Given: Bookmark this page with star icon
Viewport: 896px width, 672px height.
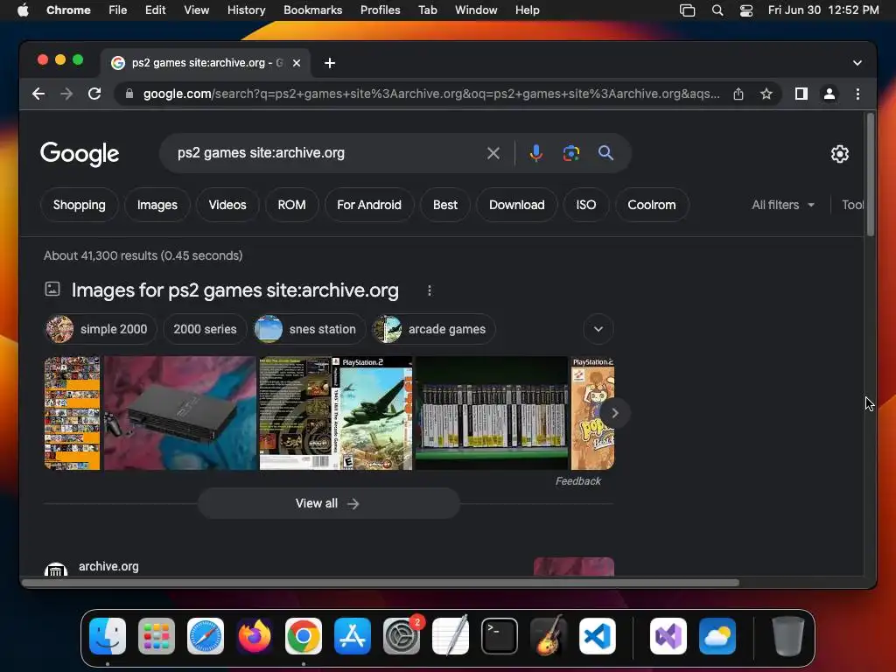Looking at the screenshot, I should point(766,94).
